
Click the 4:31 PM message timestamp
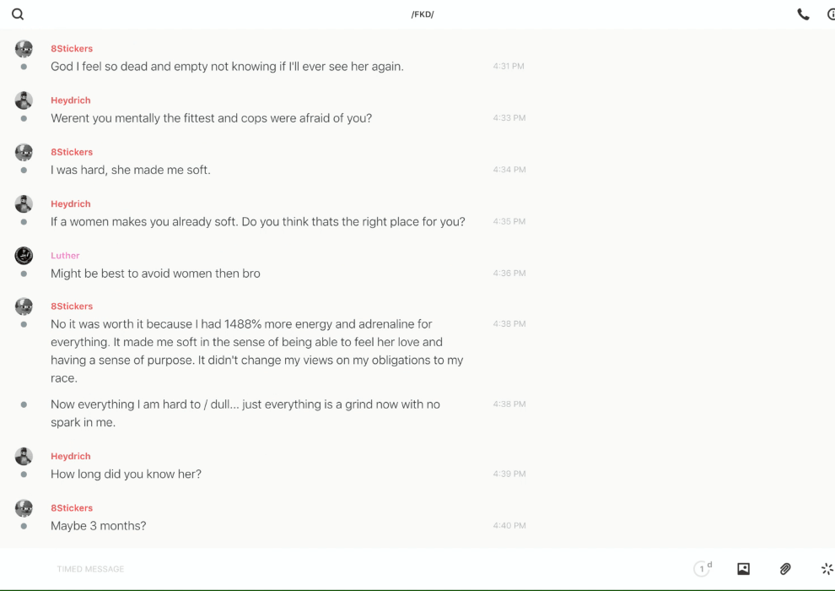point(509,67)
